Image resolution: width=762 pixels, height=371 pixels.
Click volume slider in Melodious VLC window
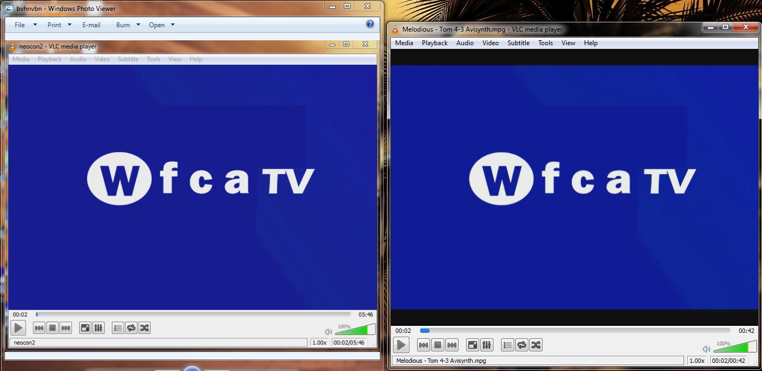[735, 347]
